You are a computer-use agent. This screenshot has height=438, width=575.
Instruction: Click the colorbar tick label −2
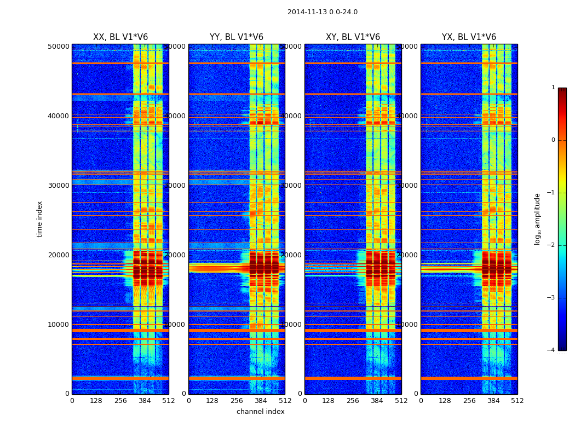coord(551,245)
